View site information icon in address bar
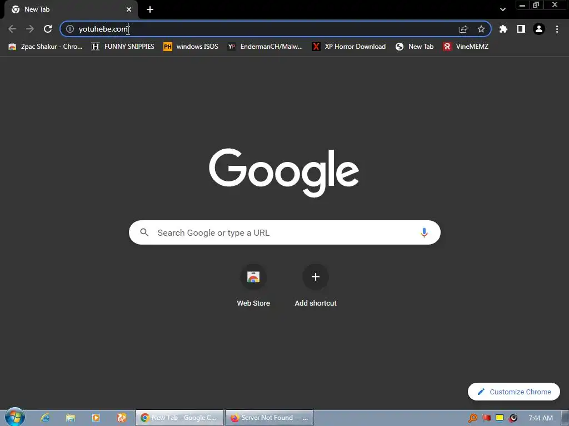 [x=70, y=29]
